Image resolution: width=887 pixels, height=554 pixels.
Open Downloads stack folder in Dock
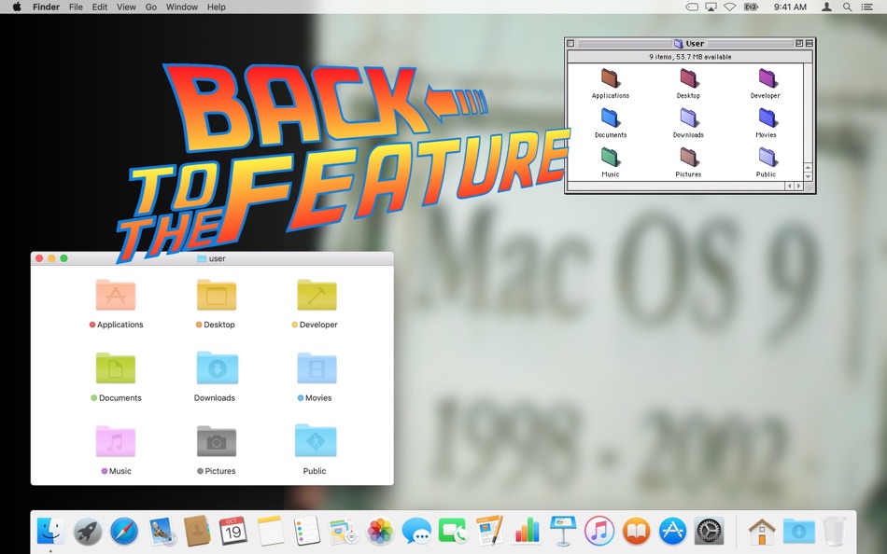tap(798, 532)
